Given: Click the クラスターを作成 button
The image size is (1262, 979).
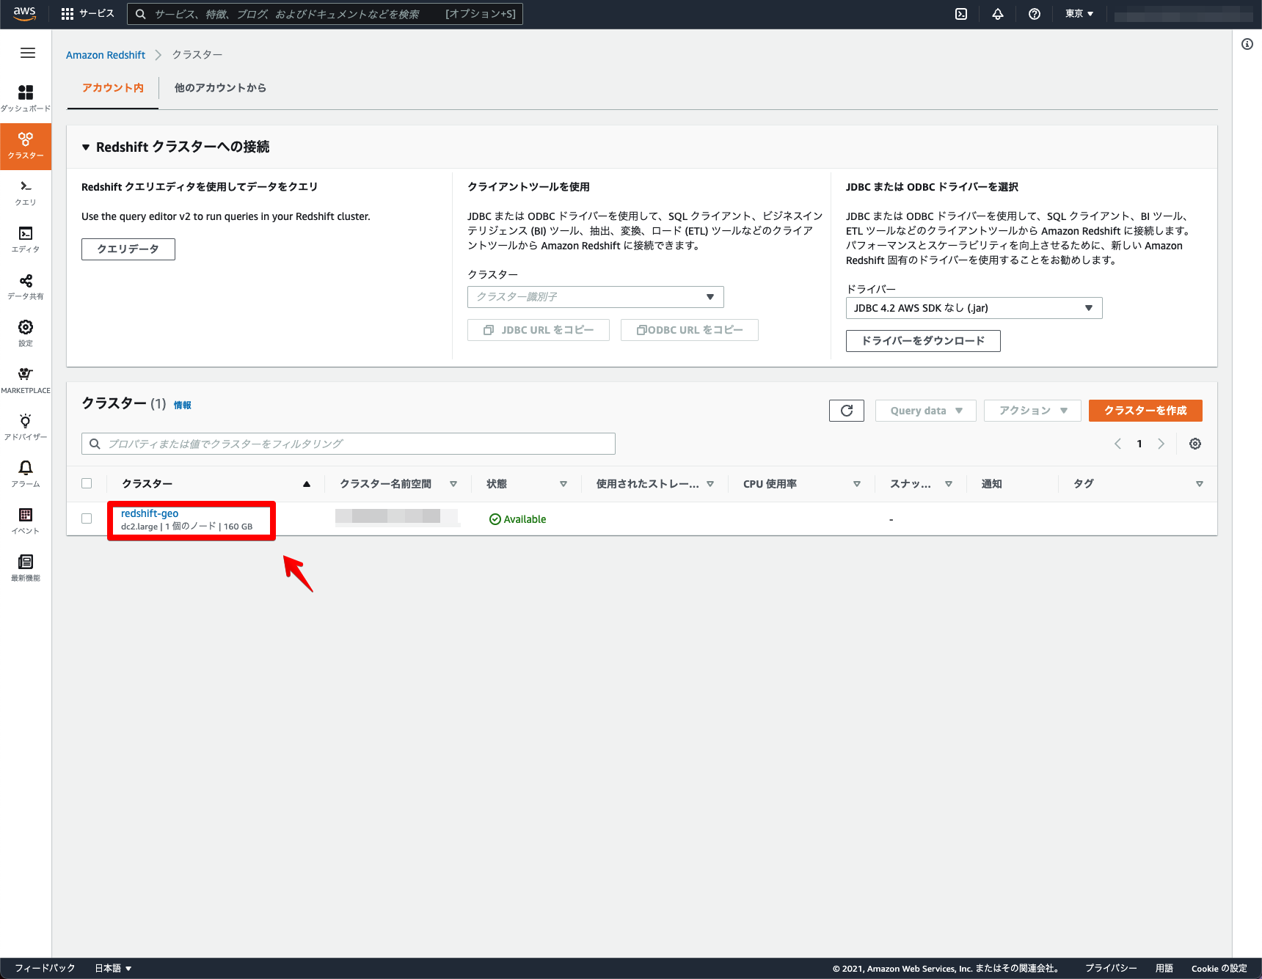Looking at the screenshot, I should coord(1145,411).
